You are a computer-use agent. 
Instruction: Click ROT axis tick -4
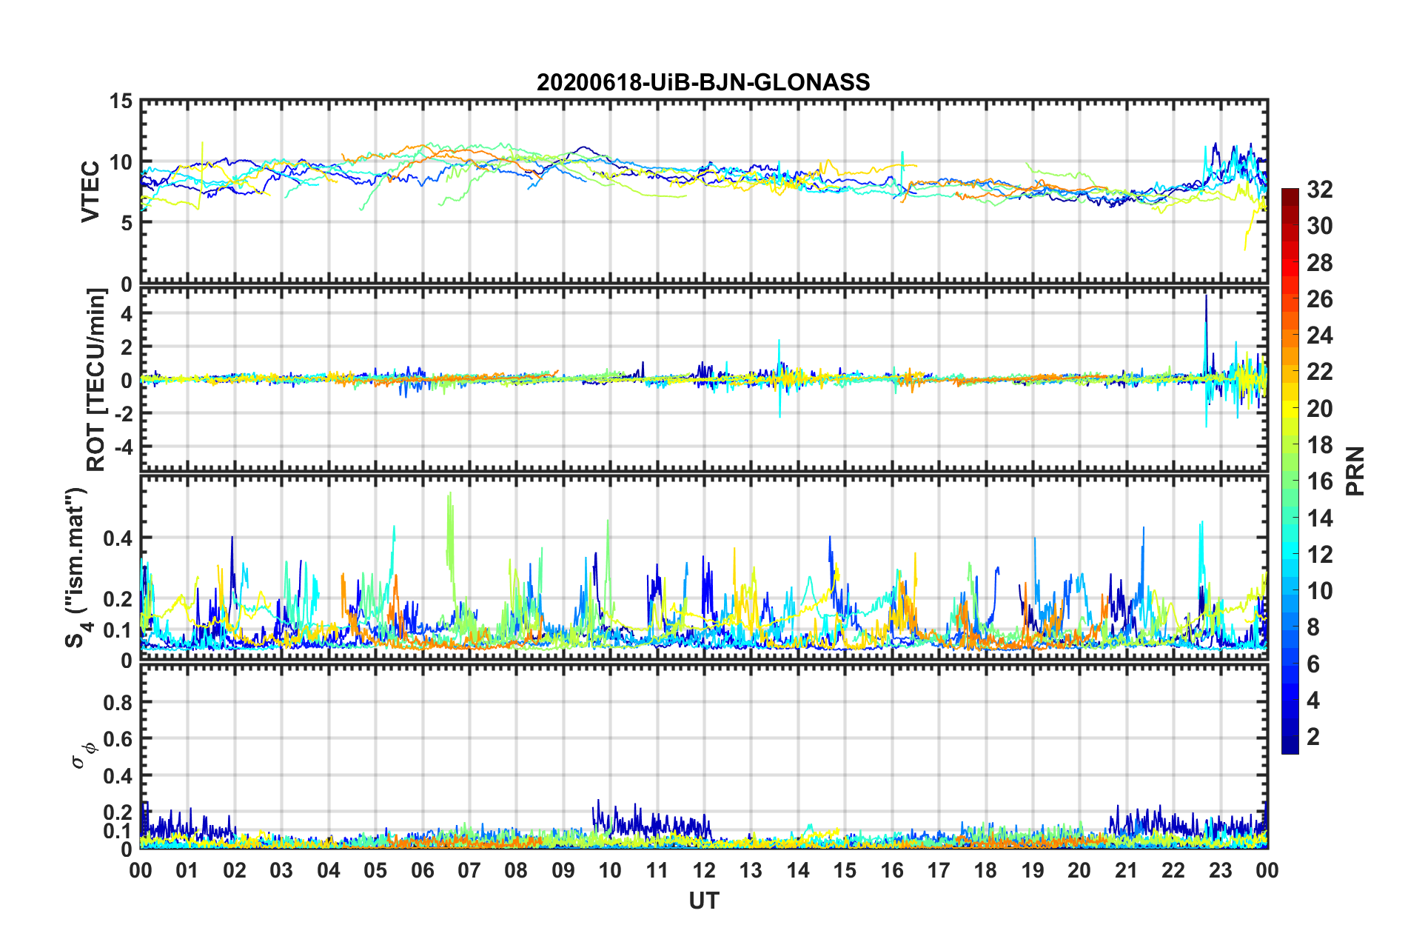(123, 447)
